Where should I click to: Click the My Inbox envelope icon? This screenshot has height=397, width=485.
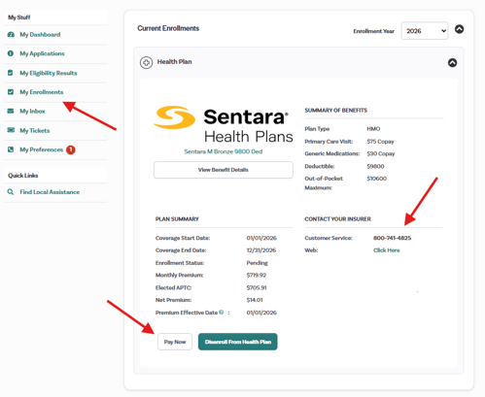[11, 111]
